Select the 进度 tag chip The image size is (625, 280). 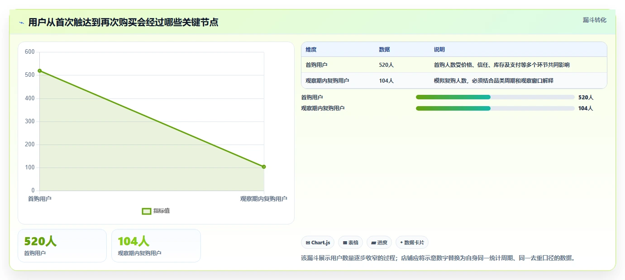[x=379, y=243]
